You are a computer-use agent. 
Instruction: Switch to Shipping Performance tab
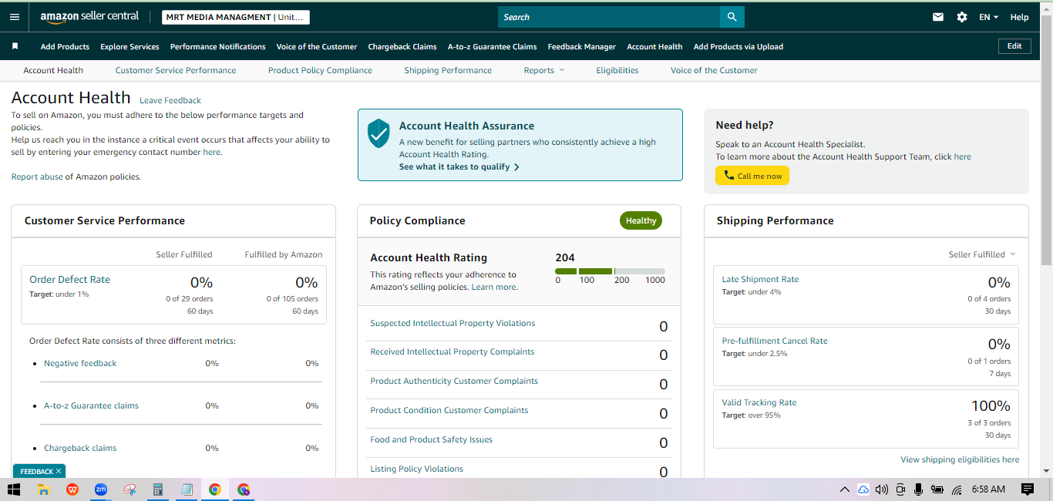[x=448, y=70]
